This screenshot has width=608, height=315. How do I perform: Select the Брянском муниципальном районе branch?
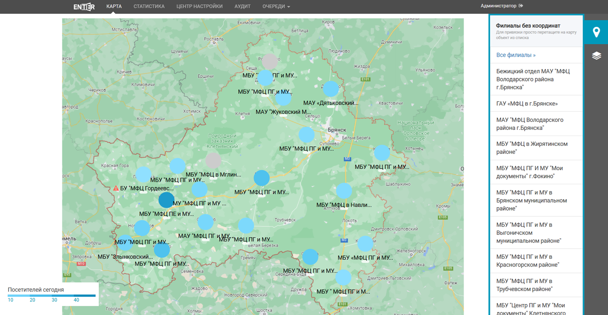click(536, 200)
